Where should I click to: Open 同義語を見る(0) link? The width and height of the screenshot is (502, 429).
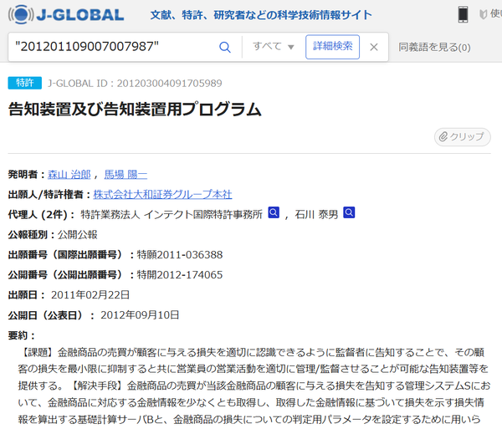[434, 48]
